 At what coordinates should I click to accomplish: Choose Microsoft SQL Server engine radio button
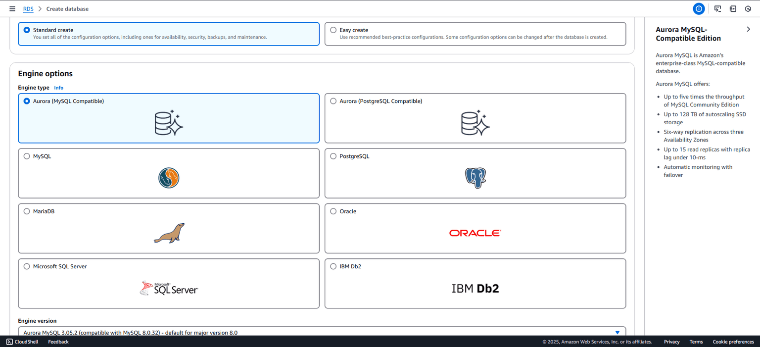[x=27, y=266]
